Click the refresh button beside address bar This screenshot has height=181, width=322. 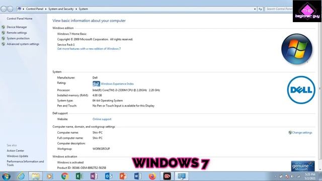click(260, 9)
